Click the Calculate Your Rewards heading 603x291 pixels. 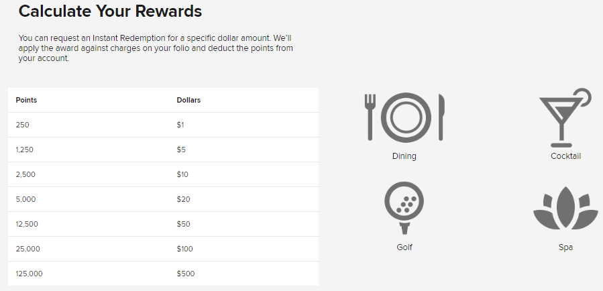(110, 11)
